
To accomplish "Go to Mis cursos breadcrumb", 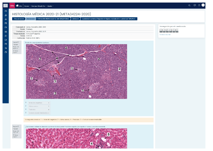I will coord(30,19).
